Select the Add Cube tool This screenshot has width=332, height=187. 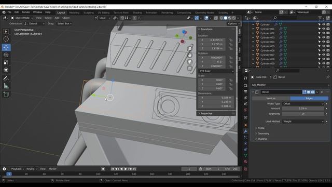[6, 95]
